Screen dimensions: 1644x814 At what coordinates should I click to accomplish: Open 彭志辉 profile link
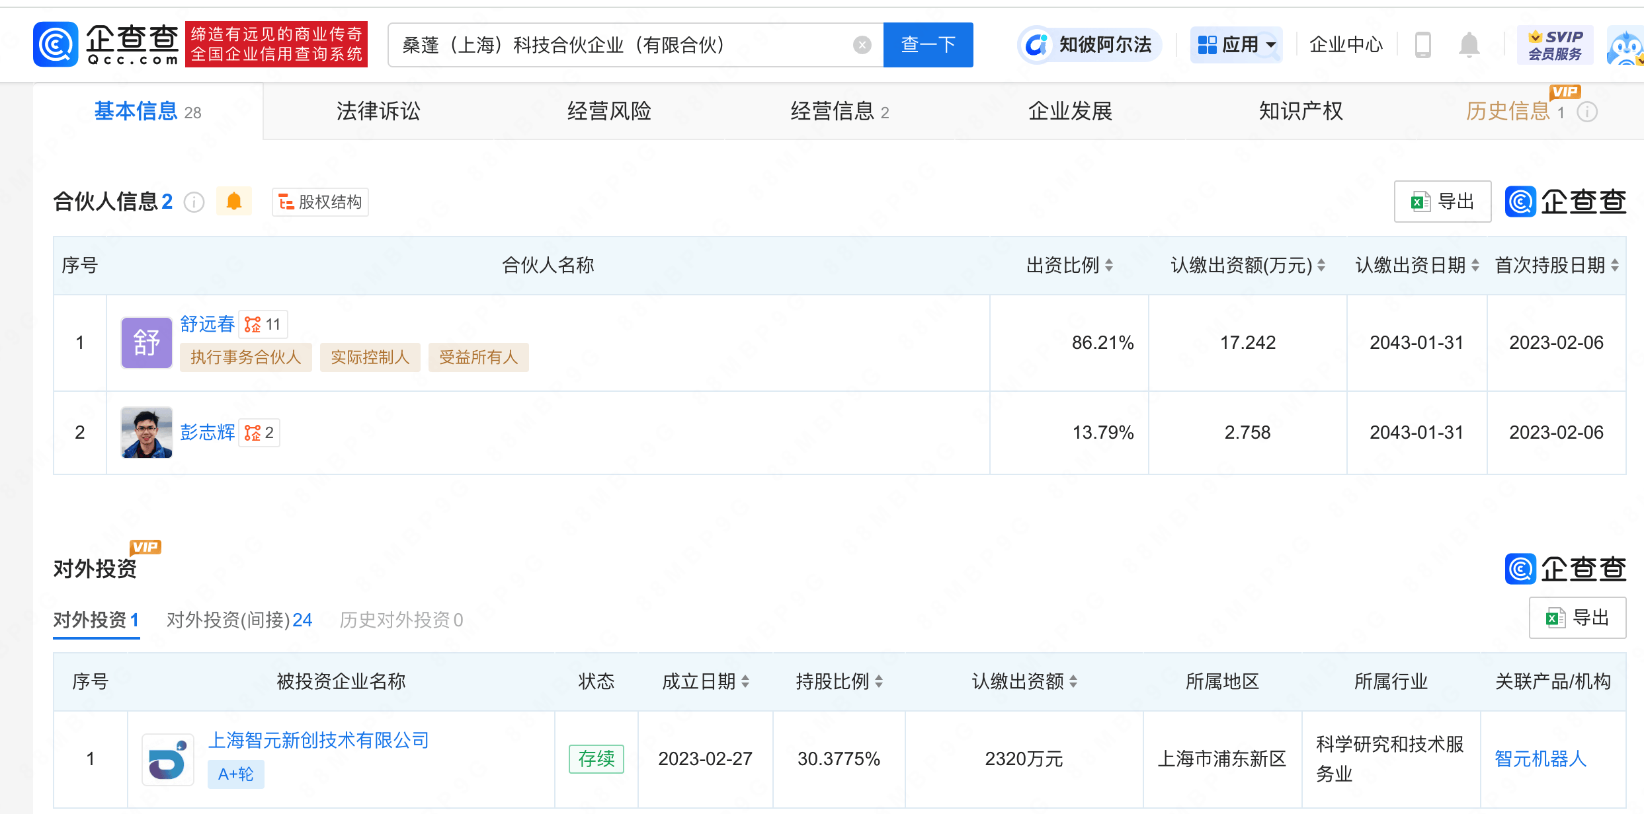[x=207, y=432]
